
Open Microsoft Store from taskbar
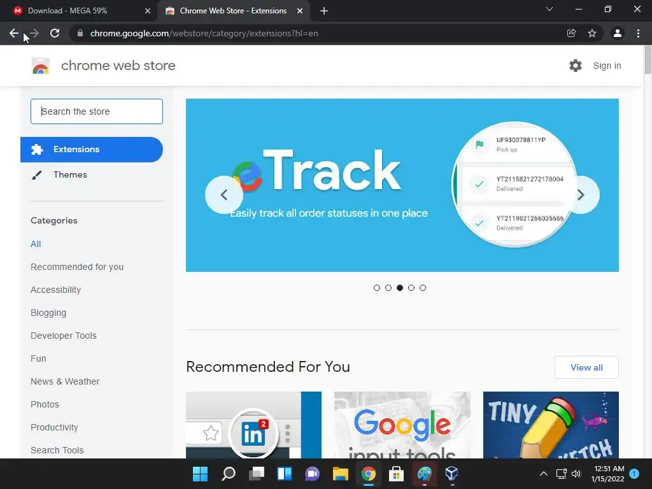coord(396,473)
